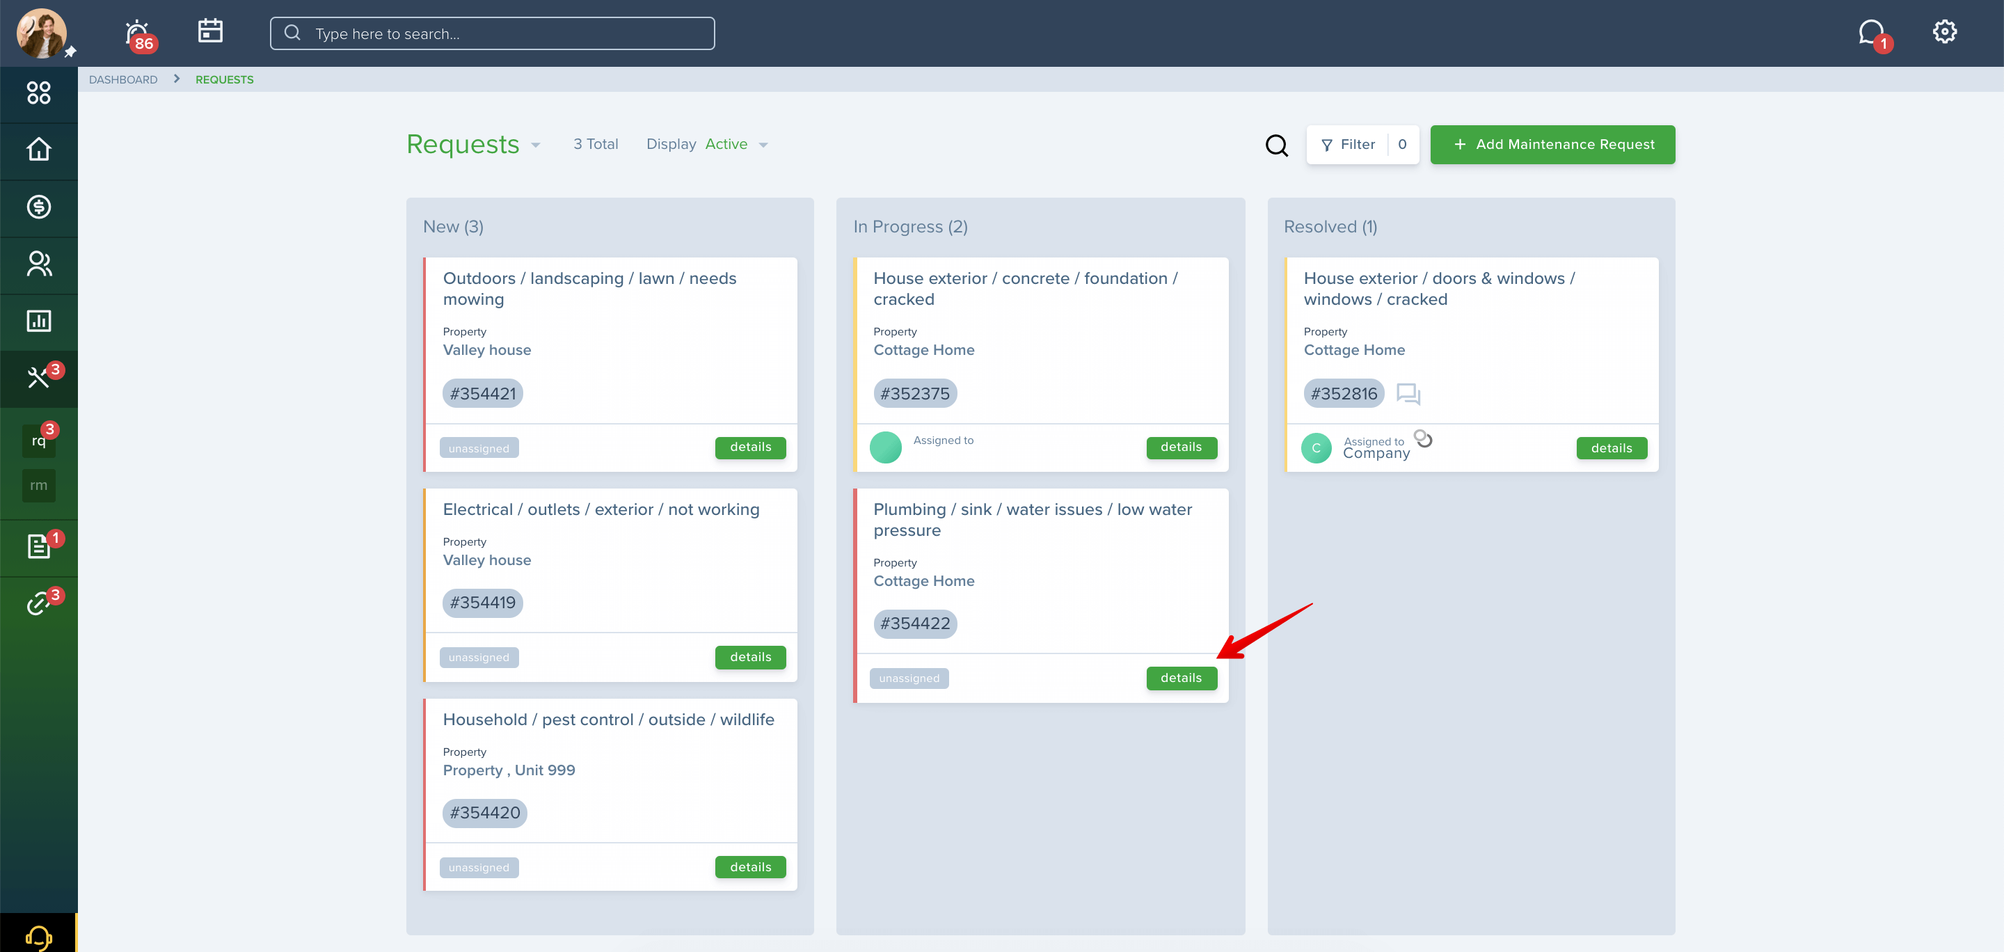2004x952 pixels.
Task: Click the unassigned tag on pest control card
Action: click(479, 867)
